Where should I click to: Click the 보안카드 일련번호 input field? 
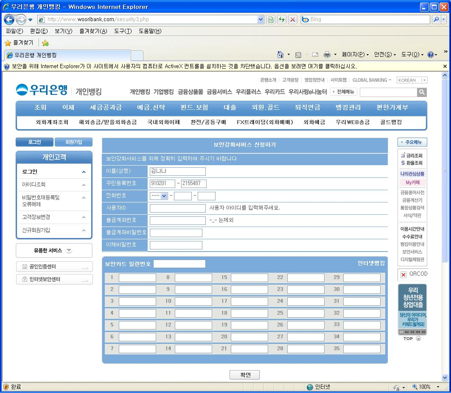click(x=179, y=264)
